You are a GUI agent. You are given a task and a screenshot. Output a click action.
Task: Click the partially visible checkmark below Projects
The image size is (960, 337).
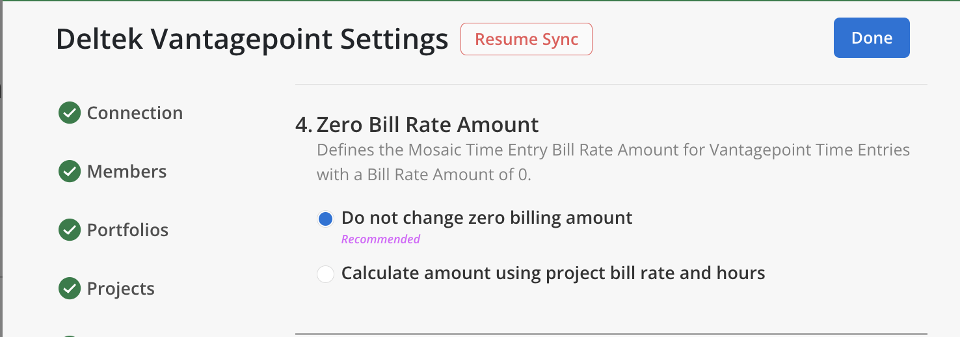[69, 335]
